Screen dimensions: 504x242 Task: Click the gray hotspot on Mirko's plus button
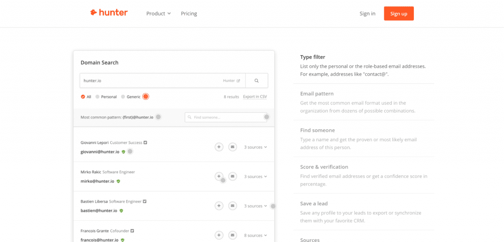223,181
